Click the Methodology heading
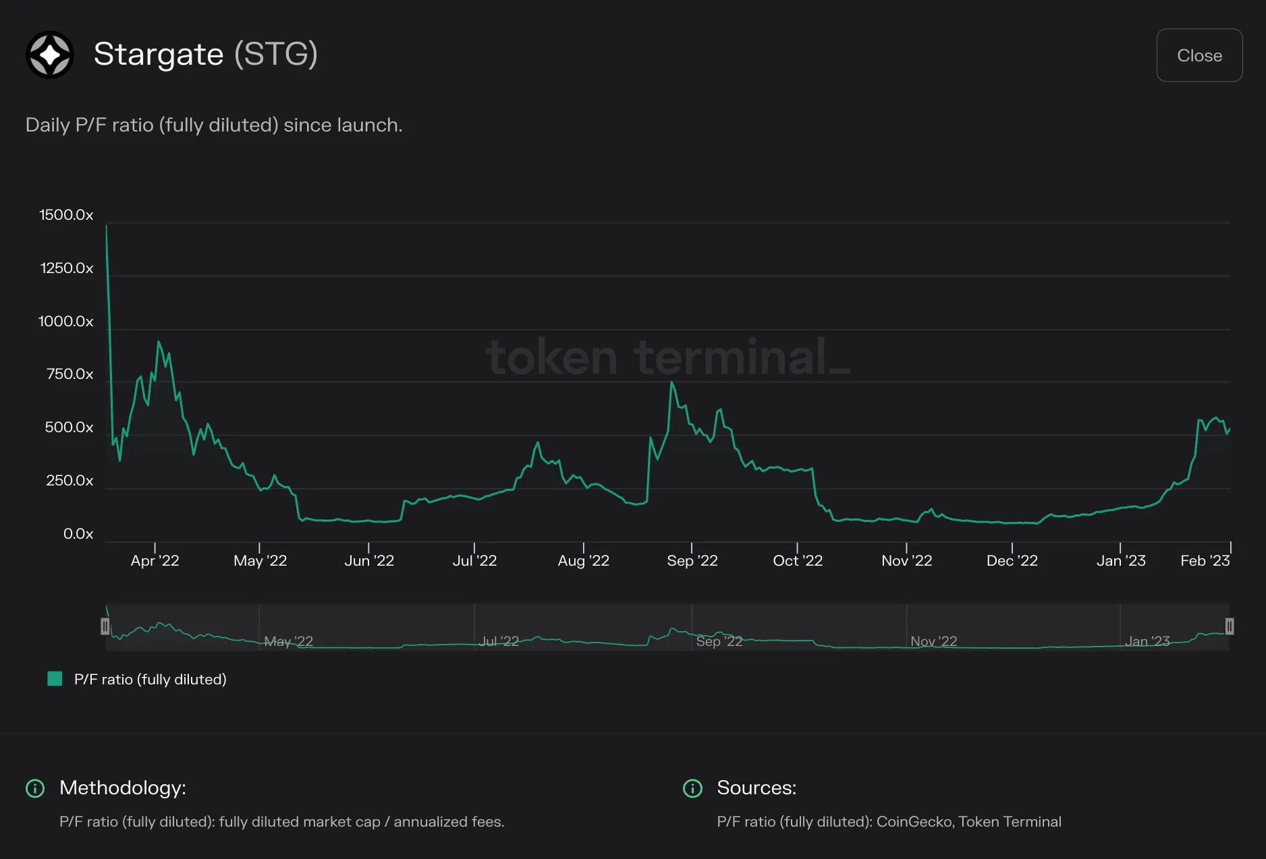Image resolution: width=1266 pixels, height=859 pixels. click(x=123, y=788)
